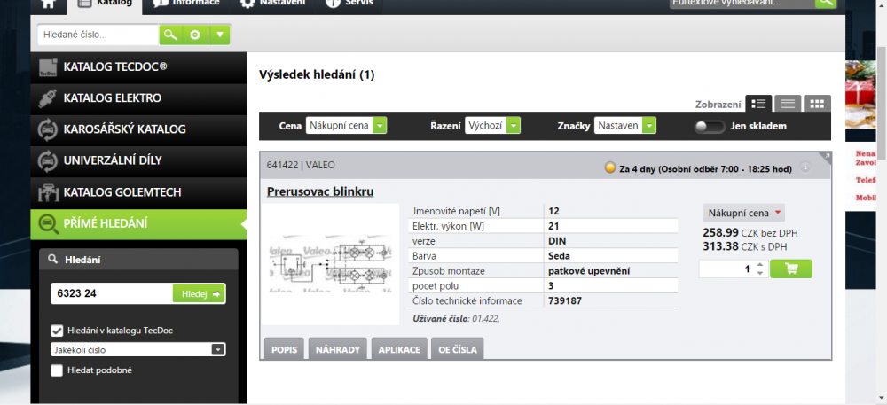Open the Prerusovac blinkru product link
This screenshot has height=405, width=887.
(x=320, y=191)
